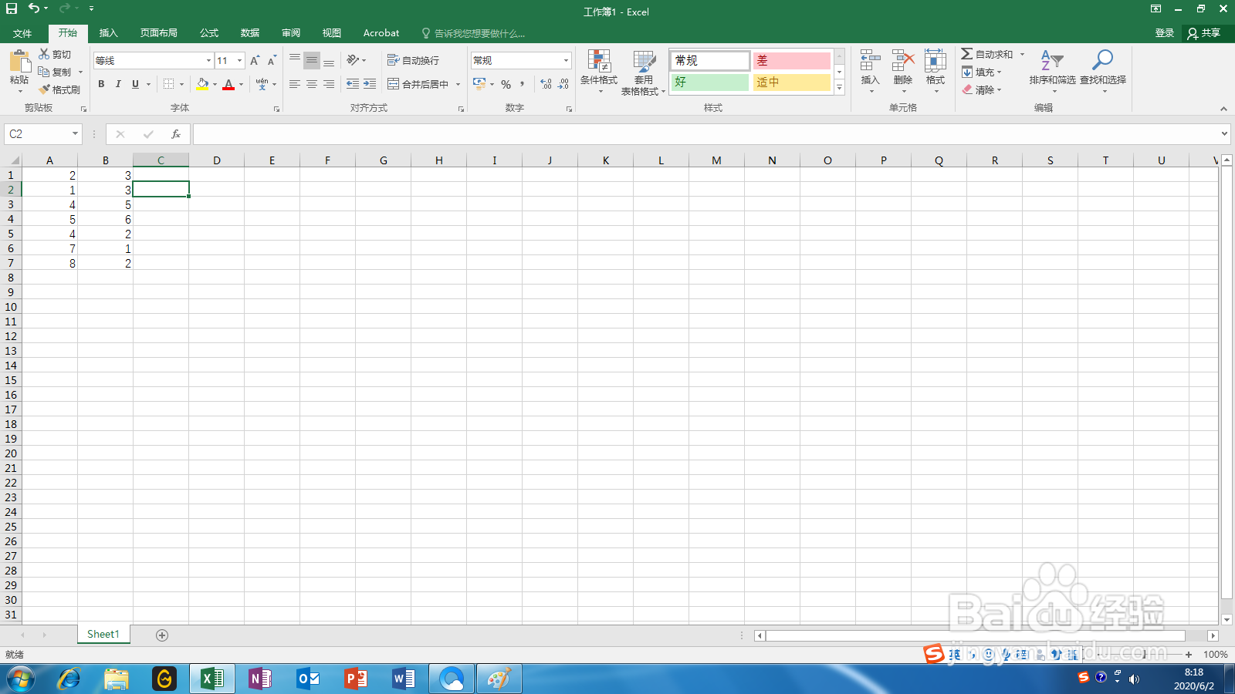Toggle Italic formatting
1235x694 pixels.
(x=118, y=84)
